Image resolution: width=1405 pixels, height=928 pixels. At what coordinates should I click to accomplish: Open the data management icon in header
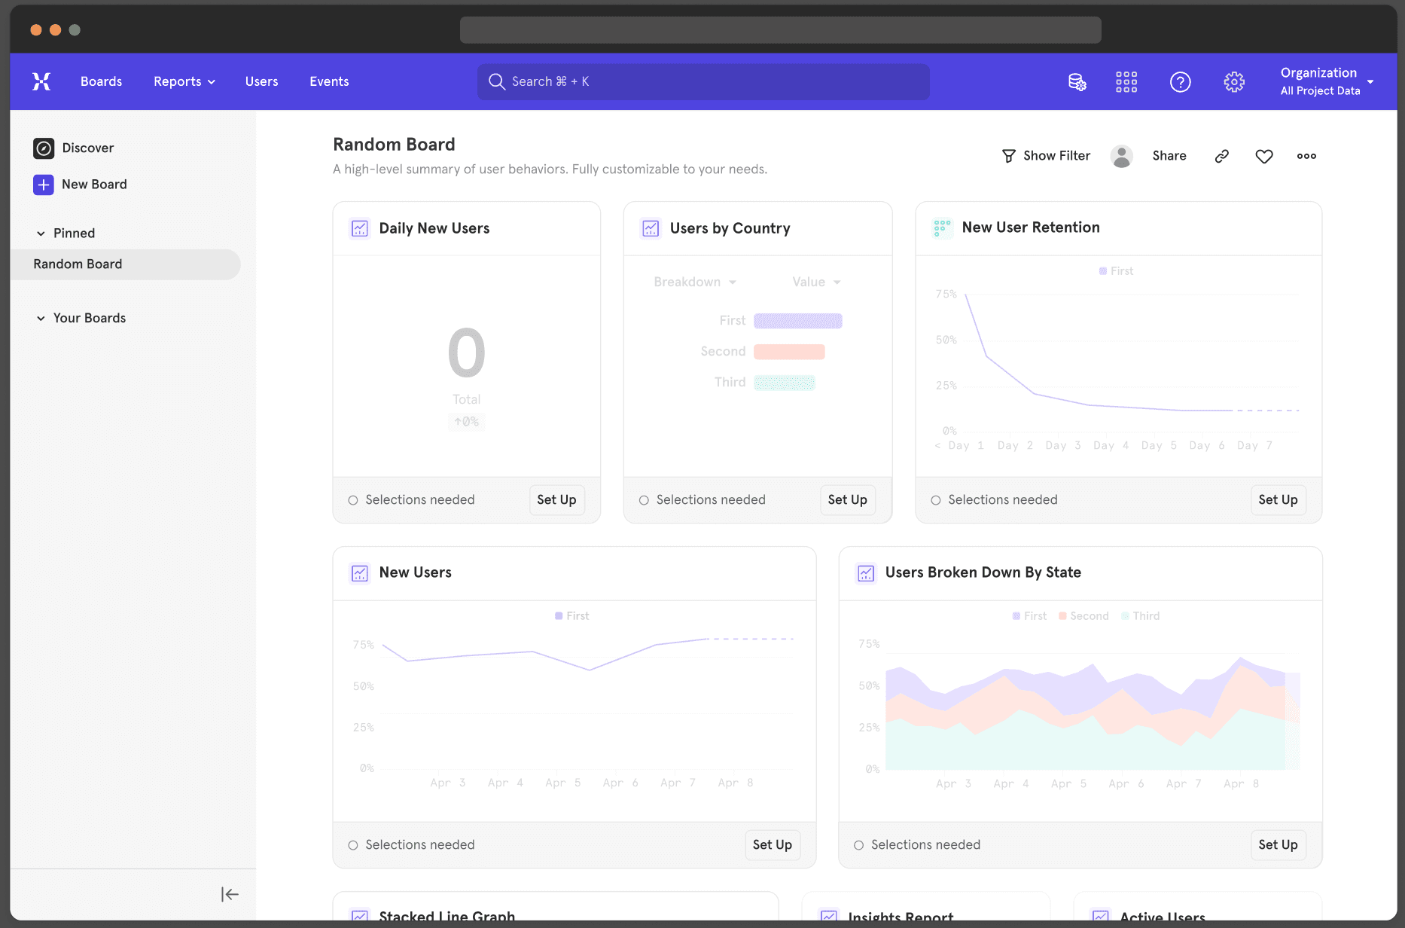pos(1077,81)
